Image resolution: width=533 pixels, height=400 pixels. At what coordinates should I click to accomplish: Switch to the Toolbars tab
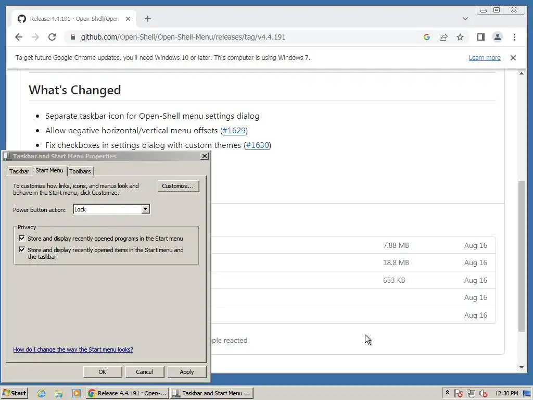coord(80,171)
